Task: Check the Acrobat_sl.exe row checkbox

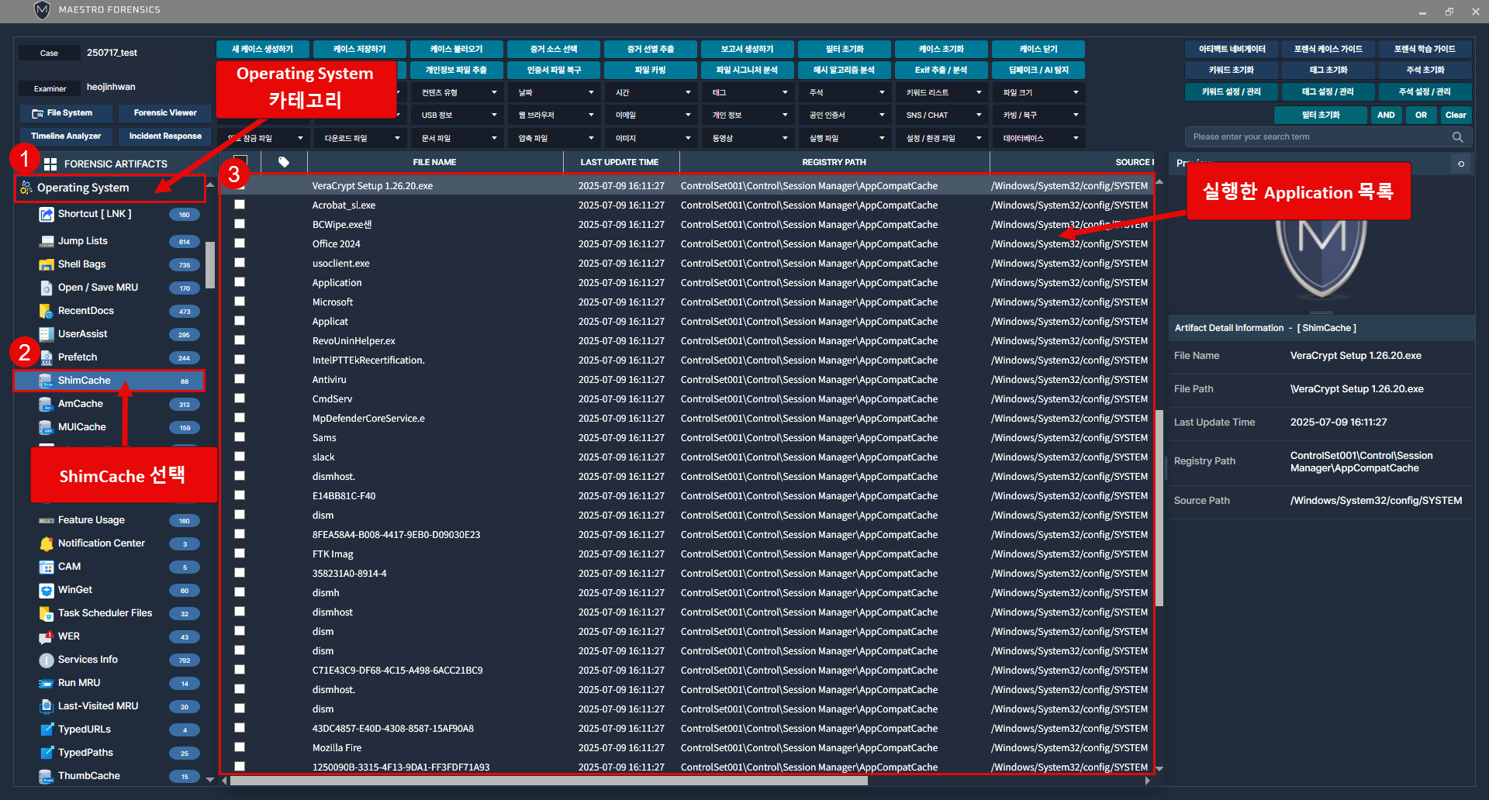Action: click(240, 205)
